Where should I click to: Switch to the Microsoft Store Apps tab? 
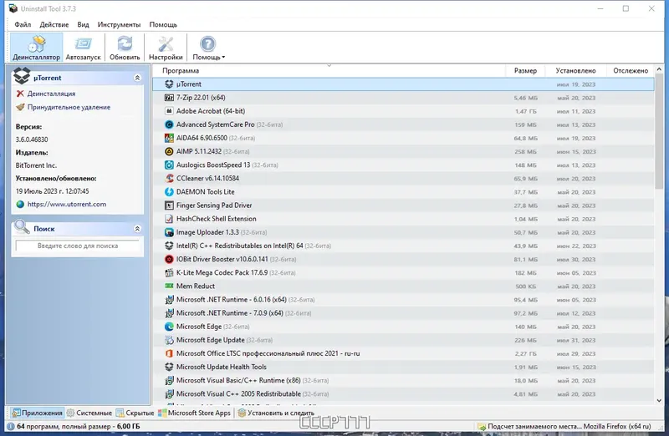(x=194, y=413)
